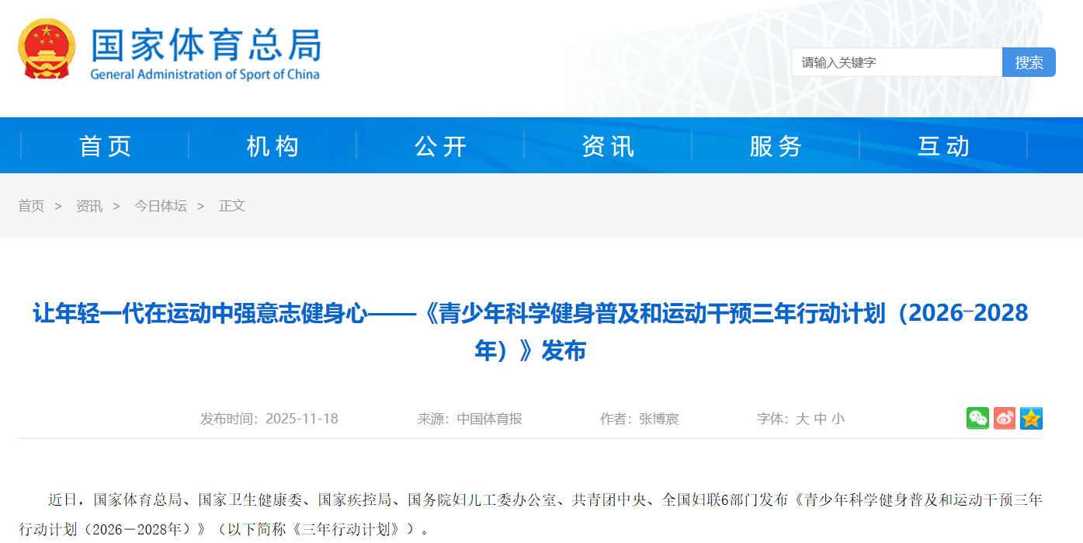Click the yellow star favorites icon

click(1031, 418)
